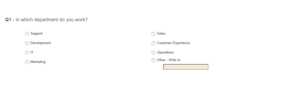Click the question text 'In which department'
This screenshot has width=290, height=106.
pos(37,20)
